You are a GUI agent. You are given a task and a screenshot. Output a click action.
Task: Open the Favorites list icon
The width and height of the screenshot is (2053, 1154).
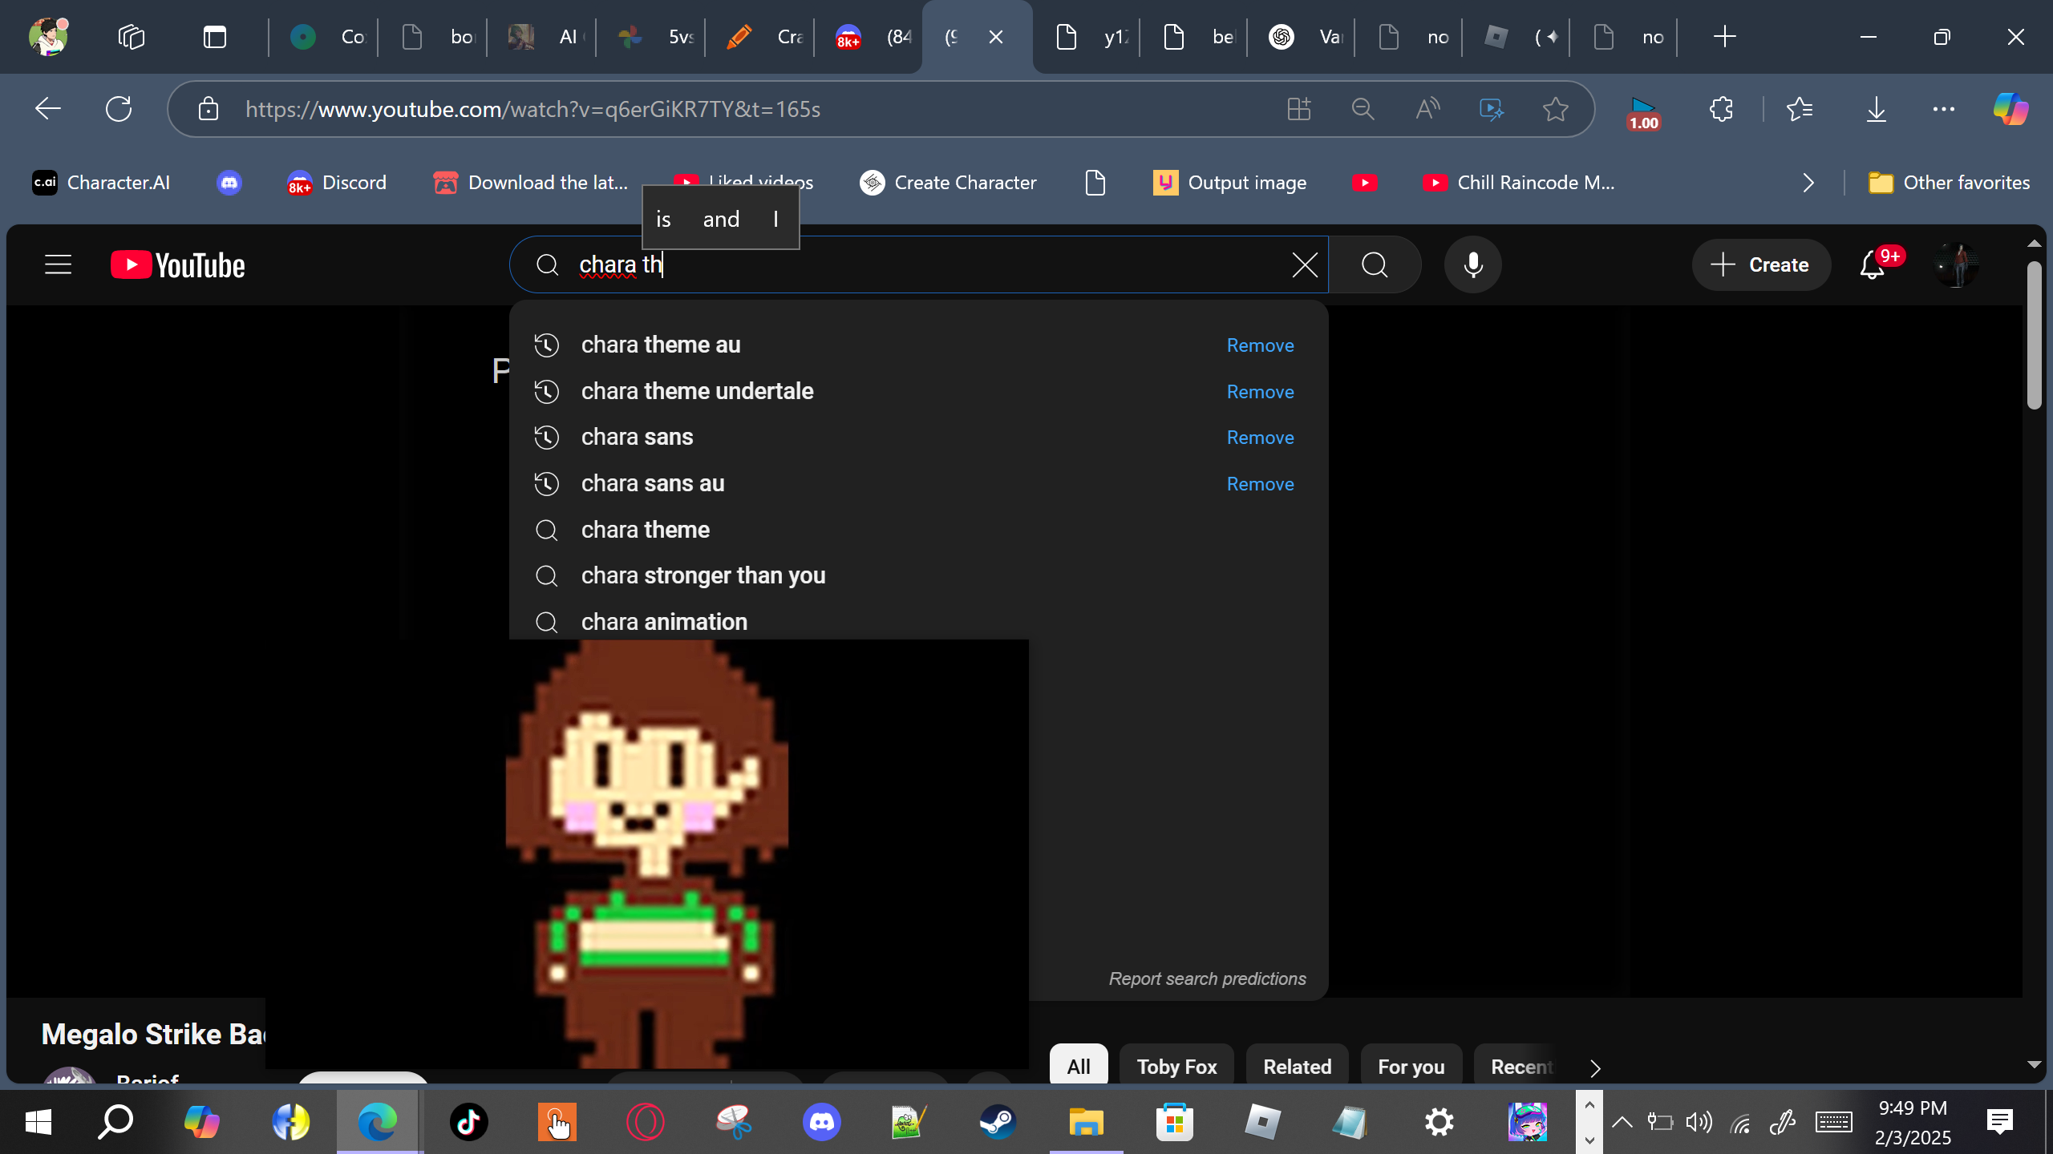[1800, 109]
